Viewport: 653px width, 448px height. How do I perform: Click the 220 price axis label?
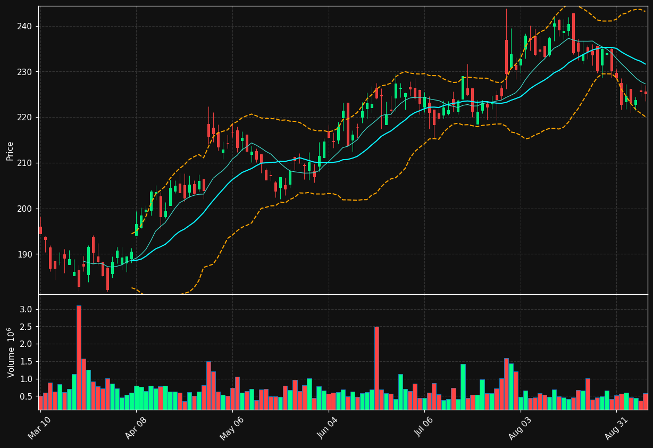(x=26, y=117)
